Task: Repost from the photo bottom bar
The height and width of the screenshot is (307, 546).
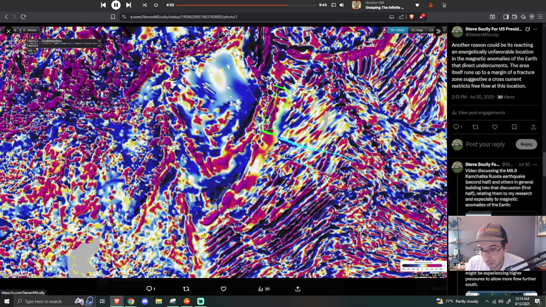Action: (186, 289)
